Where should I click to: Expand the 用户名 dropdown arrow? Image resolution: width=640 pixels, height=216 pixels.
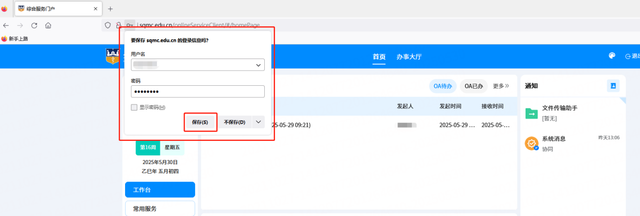258,65
